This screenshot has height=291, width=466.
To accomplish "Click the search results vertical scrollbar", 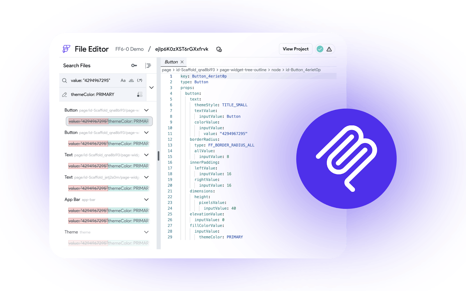I will click(158, 156).
